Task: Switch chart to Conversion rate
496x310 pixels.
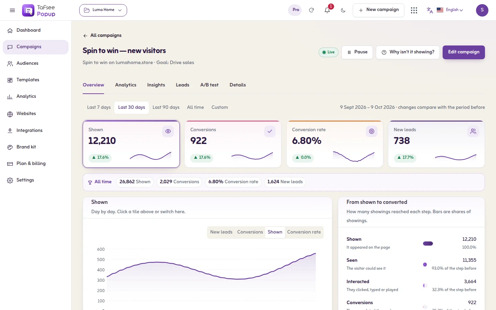Action: 304,232
